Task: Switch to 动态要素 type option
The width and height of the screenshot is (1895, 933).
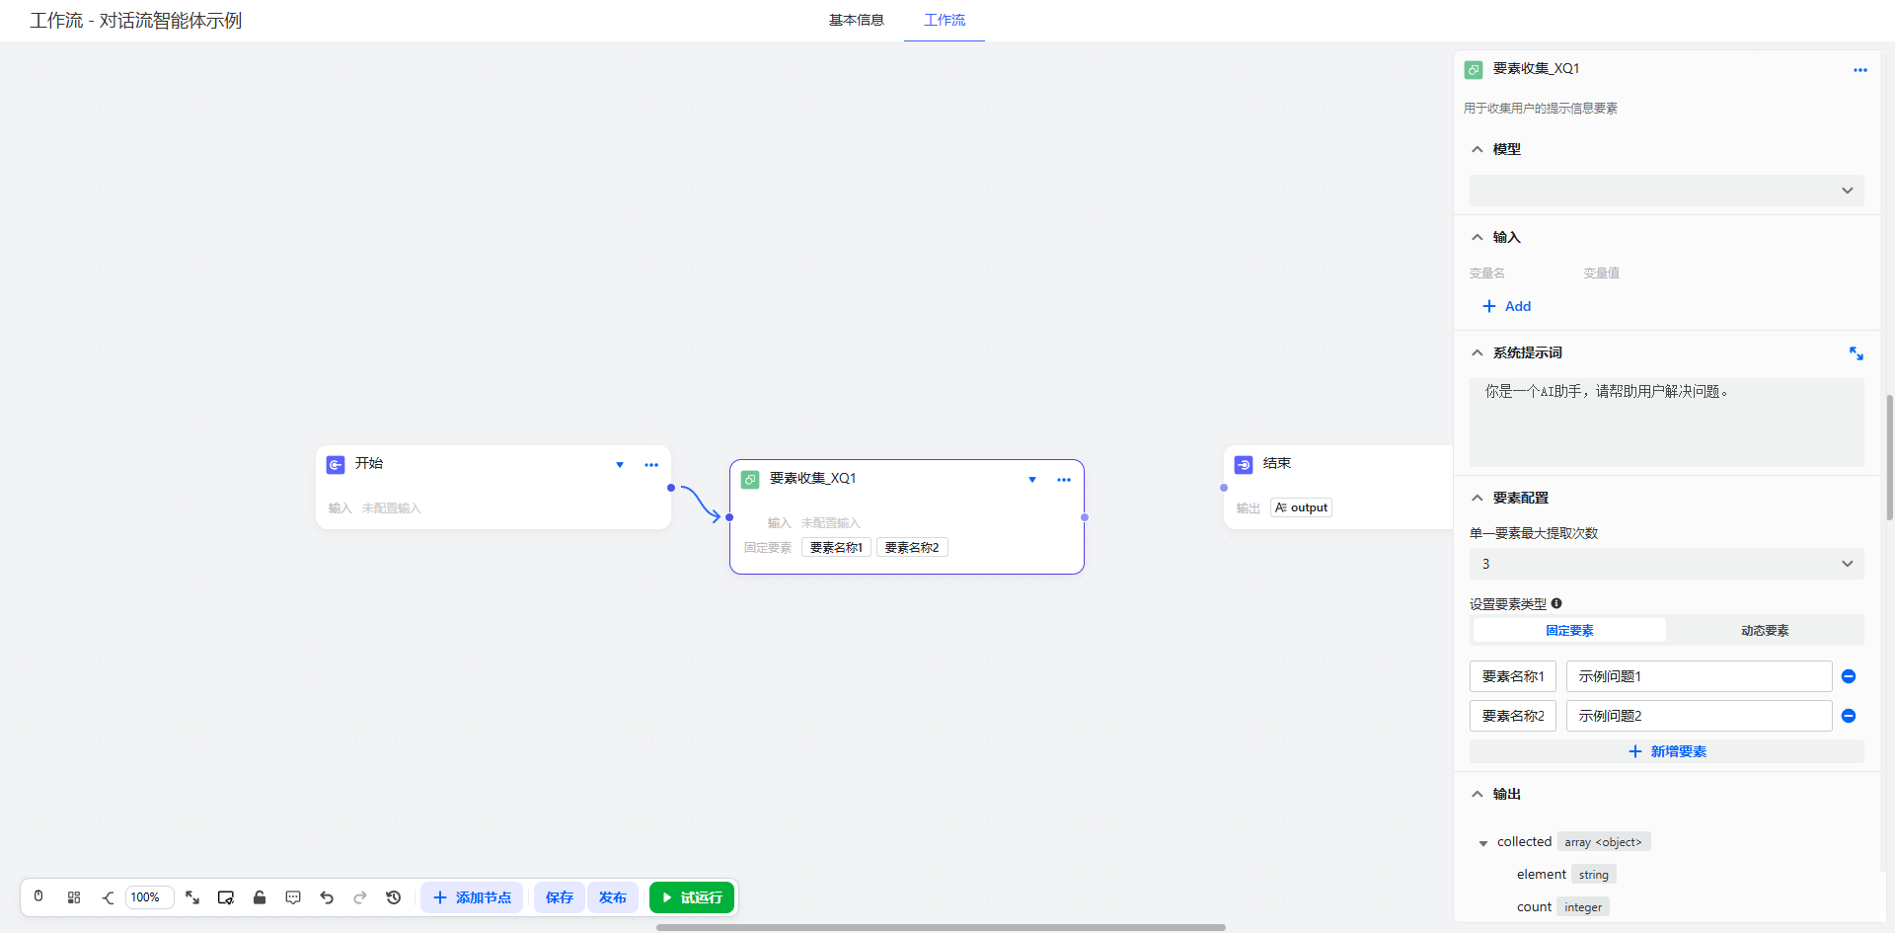Action: (x=1764, y=630)
